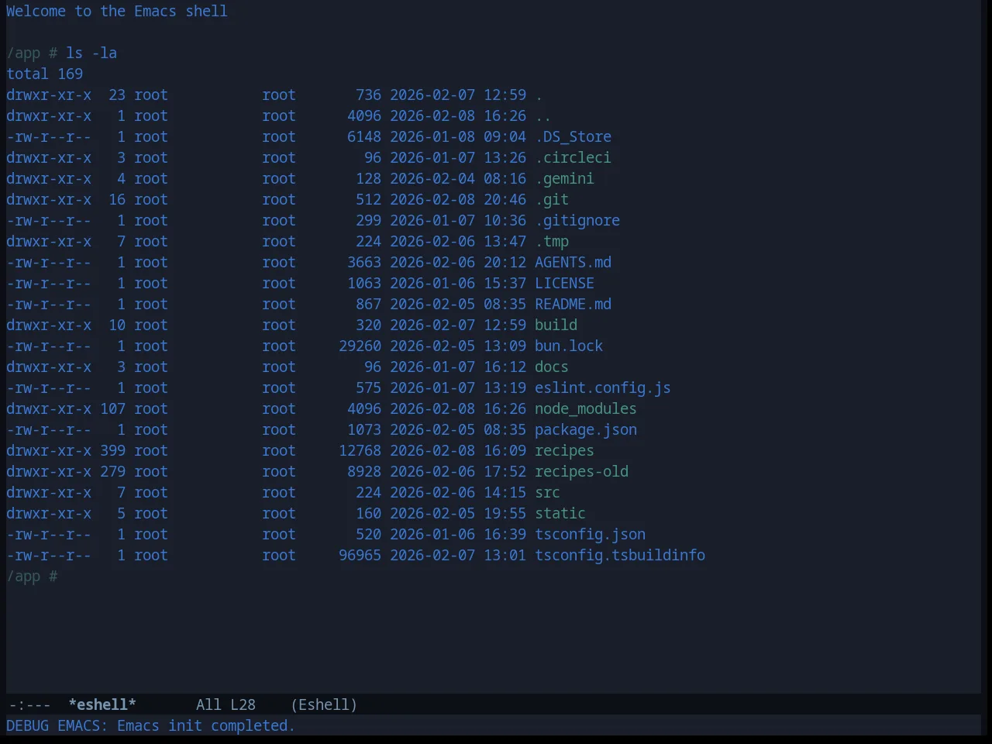The width and height of the screenshot is (992, 744).
Task: Select the .circleci directory entry
Action: [x=573, y=157]
